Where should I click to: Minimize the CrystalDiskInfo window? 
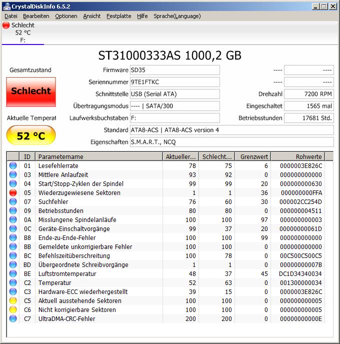click(x=315, y=6)
